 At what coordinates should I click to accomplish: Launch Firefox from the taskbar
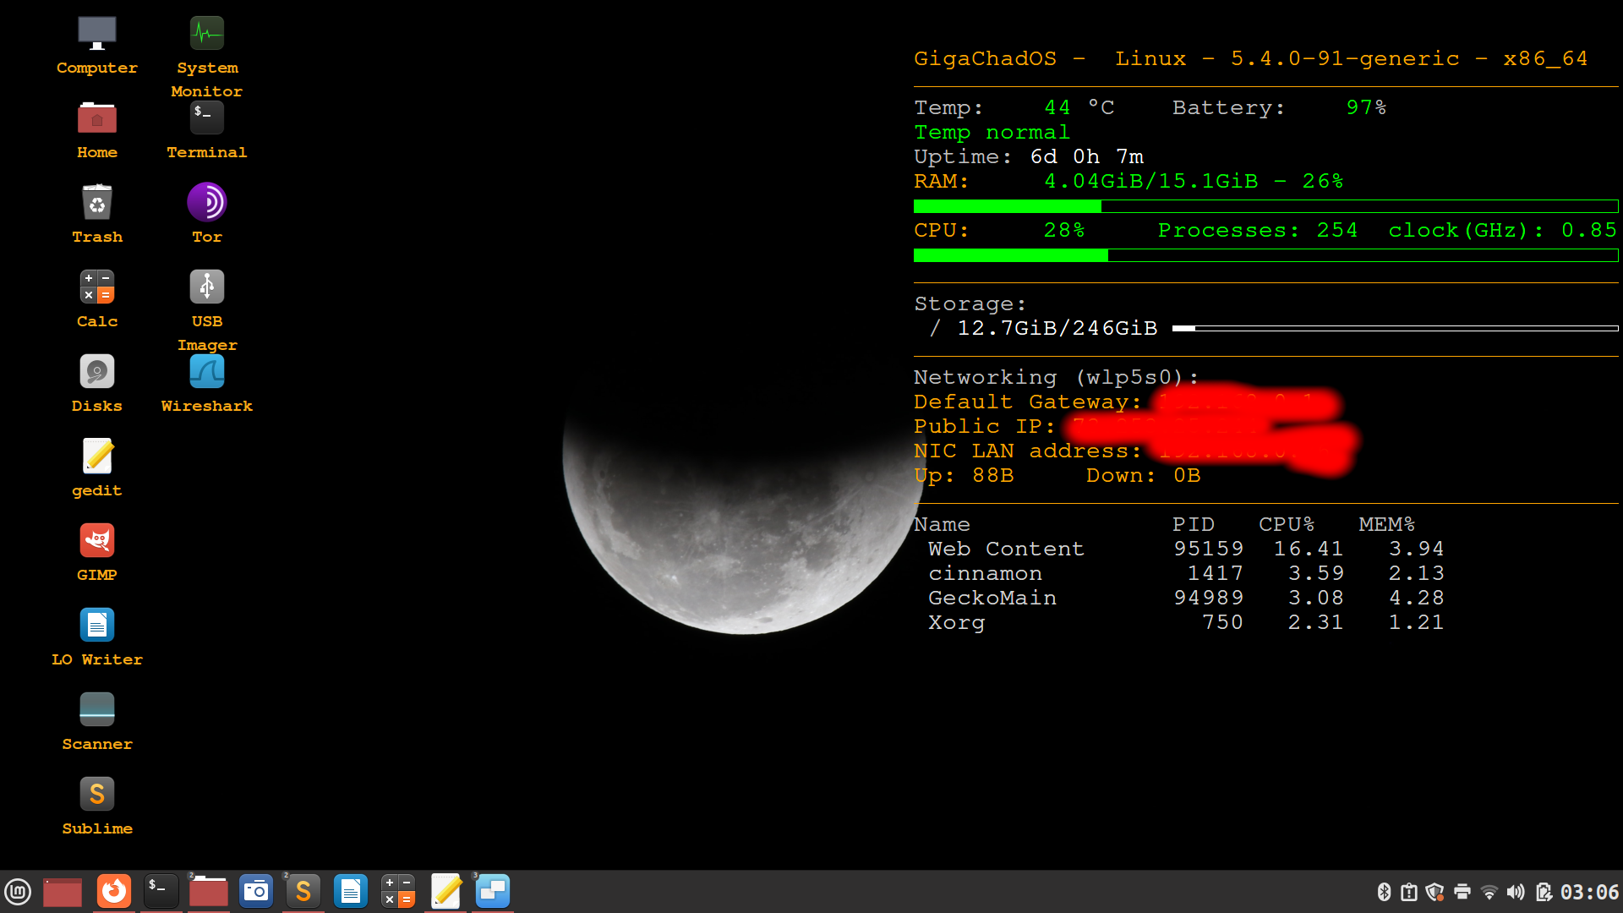[x=114, y=890]
